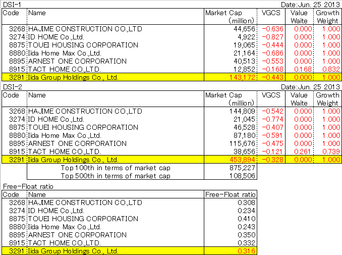The height and width of the screenshot is (255, 342).
Task: Select Growth Weight cell 0.739
Action: pyautogui.click(x=331, y=151)
